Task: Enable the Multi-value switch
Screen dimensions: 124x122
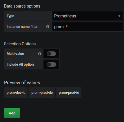Action: [51, 54]
